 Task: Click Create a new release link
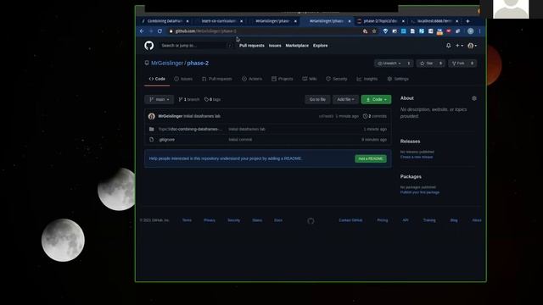click(x=417, y=157)
